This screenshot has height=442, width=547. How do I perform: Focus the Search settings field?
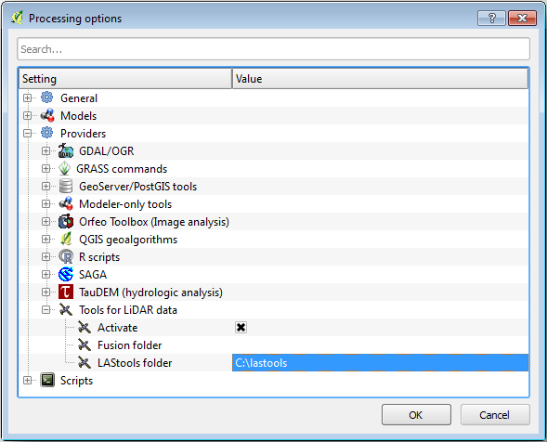click(273, 49)
